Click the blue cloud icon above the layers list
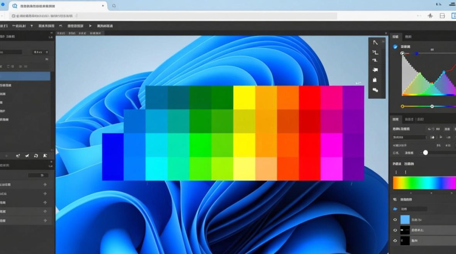Viewport: 456px width, 254px height. click(395, 209)
